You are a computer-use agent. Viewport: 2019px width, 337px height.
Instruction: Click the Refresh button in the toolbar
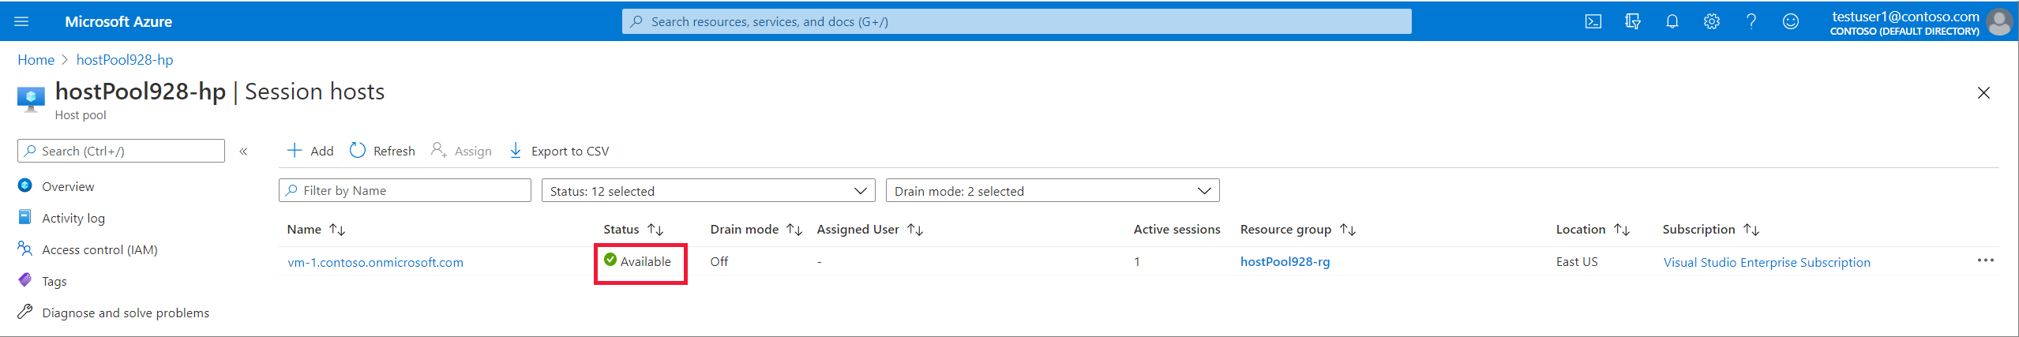point(382,151)
